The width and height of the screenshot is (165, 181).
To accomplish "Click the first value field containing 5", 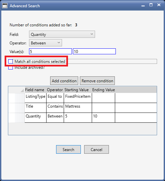I will (x=50, y=51).
